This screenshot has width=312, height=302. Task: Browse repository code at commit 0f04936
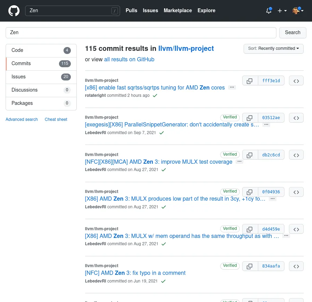(x=296, y=192)
